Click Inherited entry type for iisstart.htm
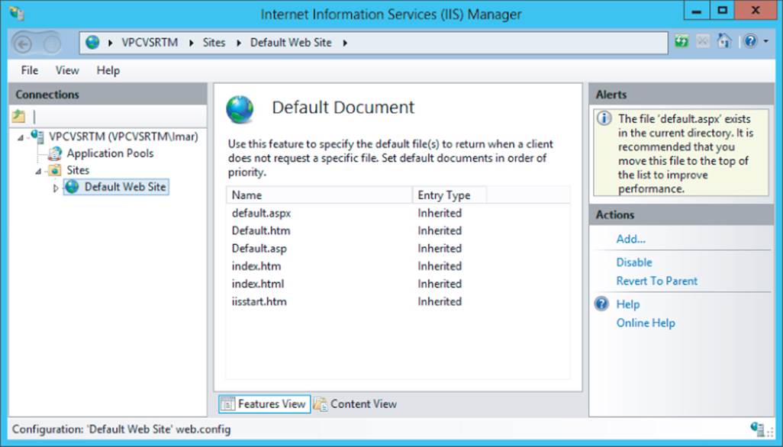Screen dimensions: 783x447 pyautogui.click(x=440, y=301)
